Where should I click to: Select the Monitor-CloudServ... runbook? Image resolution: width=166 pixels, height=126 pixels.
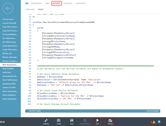pos(10,61)
